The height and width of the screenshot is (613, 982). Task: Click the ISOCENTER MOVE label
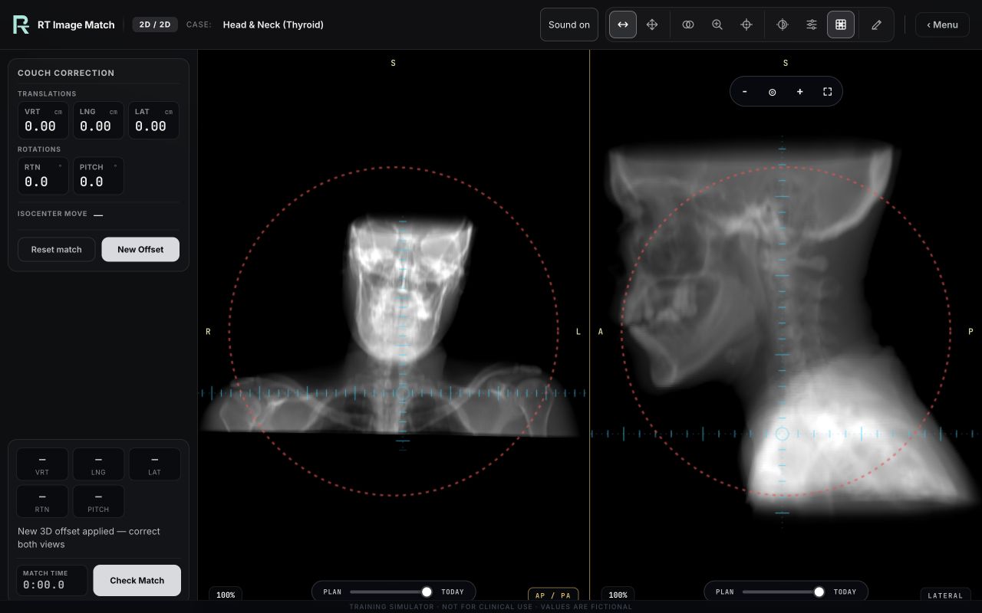(x=52, y=214)
